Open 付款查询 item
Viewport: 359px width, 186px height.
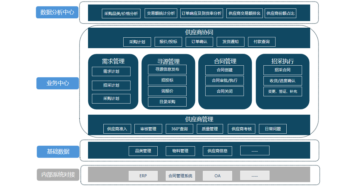[262, 42]
